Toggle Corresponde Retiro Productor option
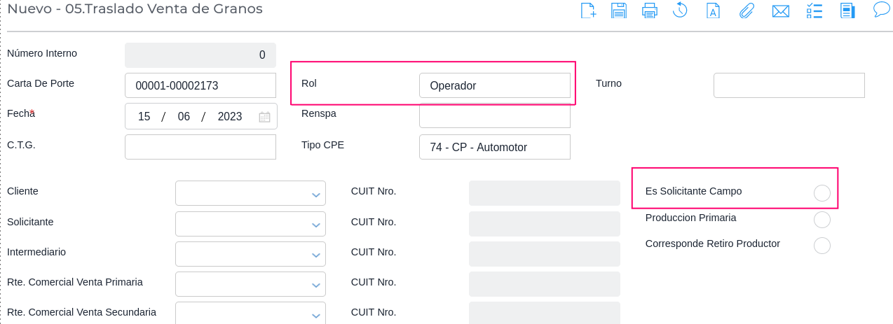Viewport: 893px width, 324px height. click(x=822, y=246)
